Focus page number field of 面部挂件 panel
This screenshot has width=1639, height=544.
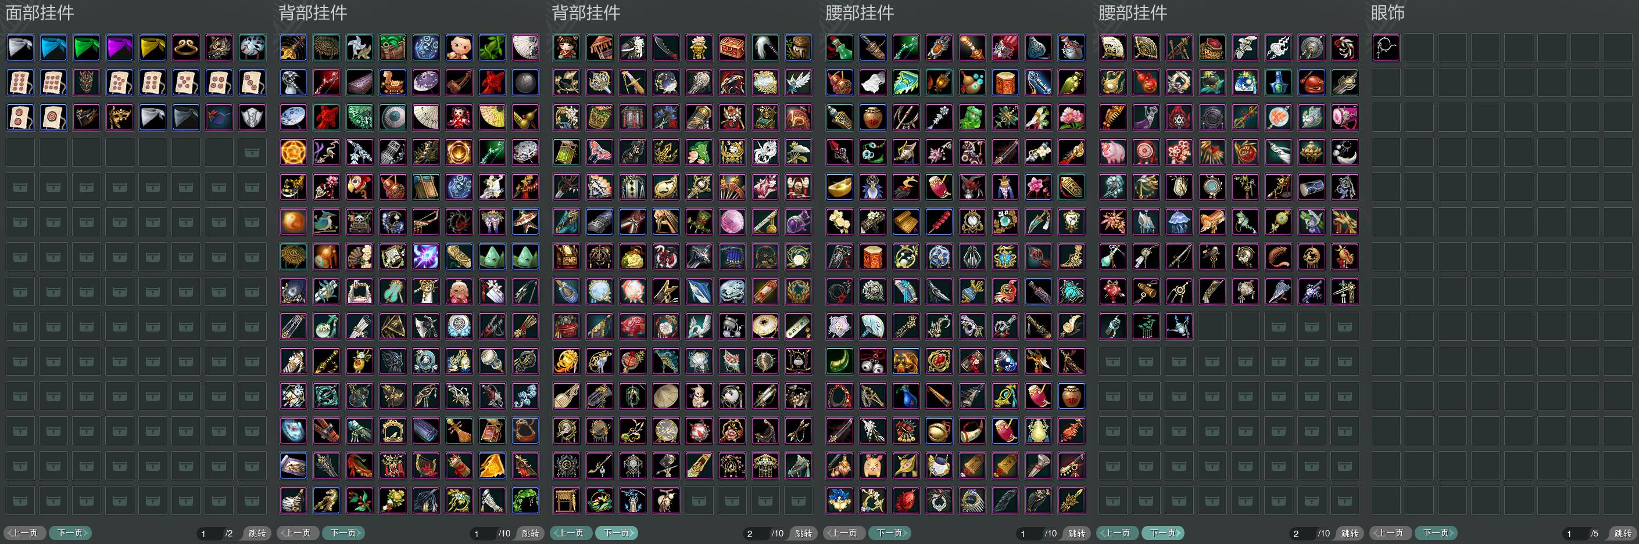tap(209, 534)
